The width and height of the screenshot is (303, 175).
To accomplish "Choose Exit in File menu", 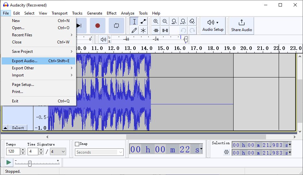I will point(38,101).
